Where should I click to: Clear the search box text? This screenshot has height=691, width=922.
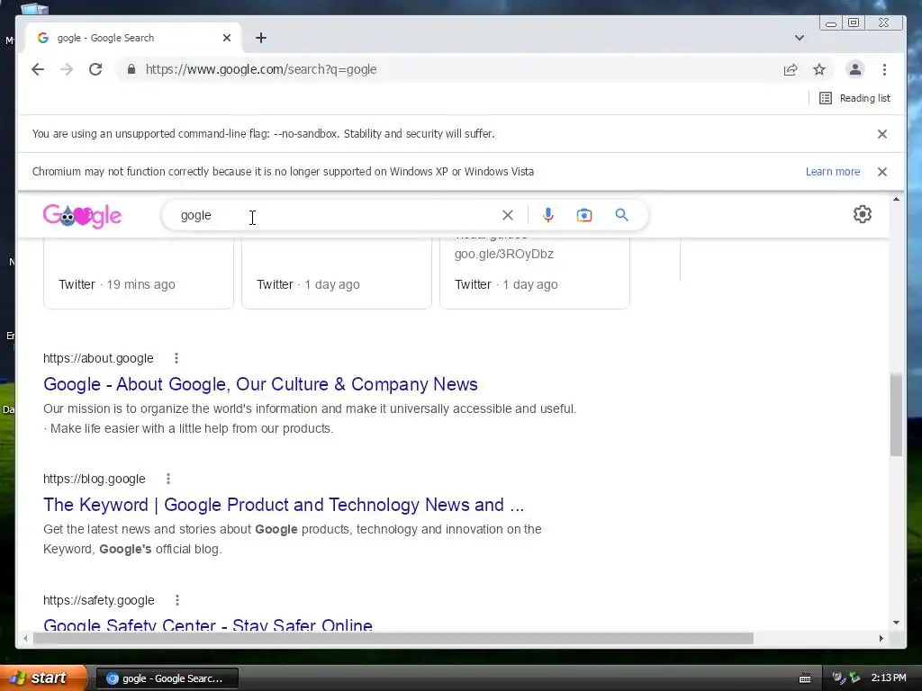[x=508, y=215]
